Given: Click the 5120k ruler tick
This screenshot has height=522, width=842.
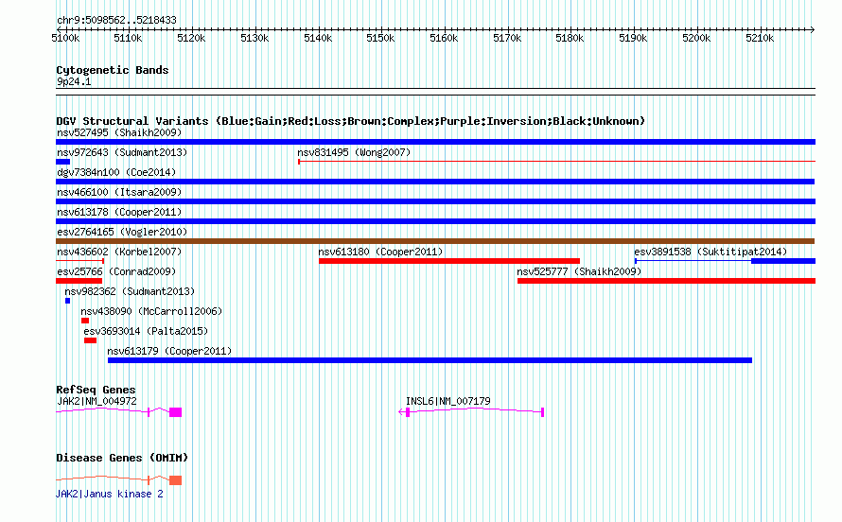Looking at the screenshot, I should point(191,38).
